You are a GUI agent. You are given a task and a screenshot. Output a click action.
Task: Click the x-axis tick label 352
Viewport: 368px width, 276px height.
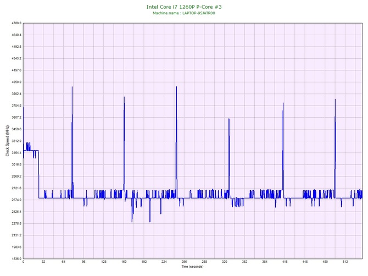244,262
